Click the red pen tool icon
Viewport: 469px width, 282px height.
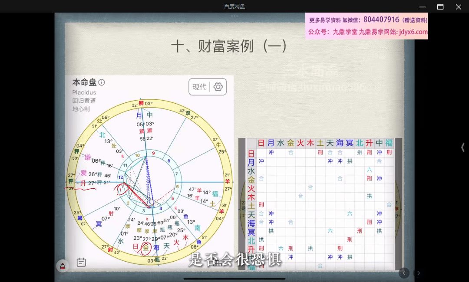coord(63,266)
